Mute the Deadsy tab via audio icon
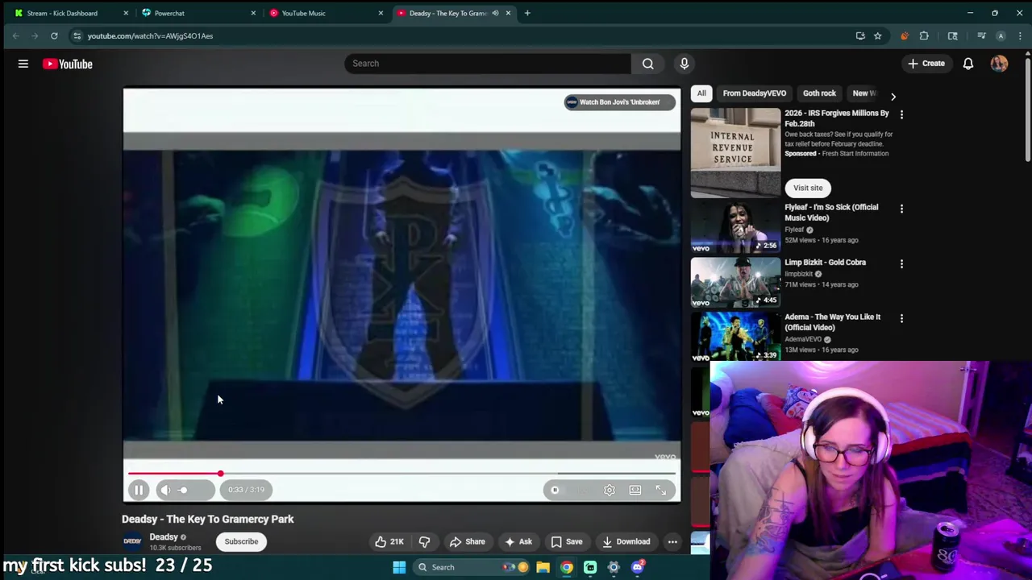Image resolution: width=1032 pixels, height=580 pixels. pyautogui.click(x=495, y=13)
